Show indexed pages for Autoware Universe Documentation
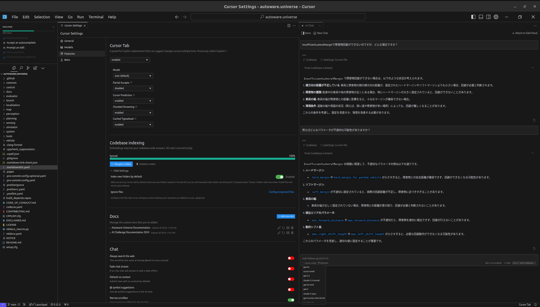540x307 pixels. click(x=288, y=228)
